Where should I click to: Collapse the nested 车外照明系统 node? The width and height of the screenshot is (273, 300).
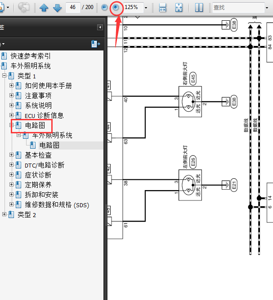[18, 135]
